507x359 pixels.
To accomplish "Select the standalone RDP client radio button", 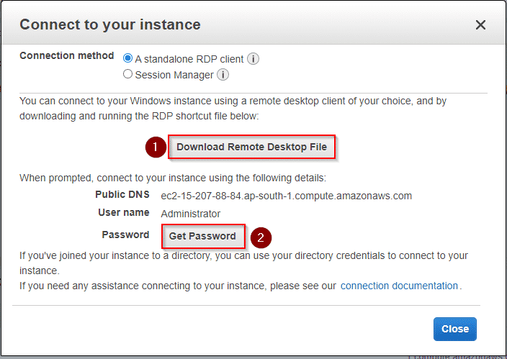I will tap(127, 58).
